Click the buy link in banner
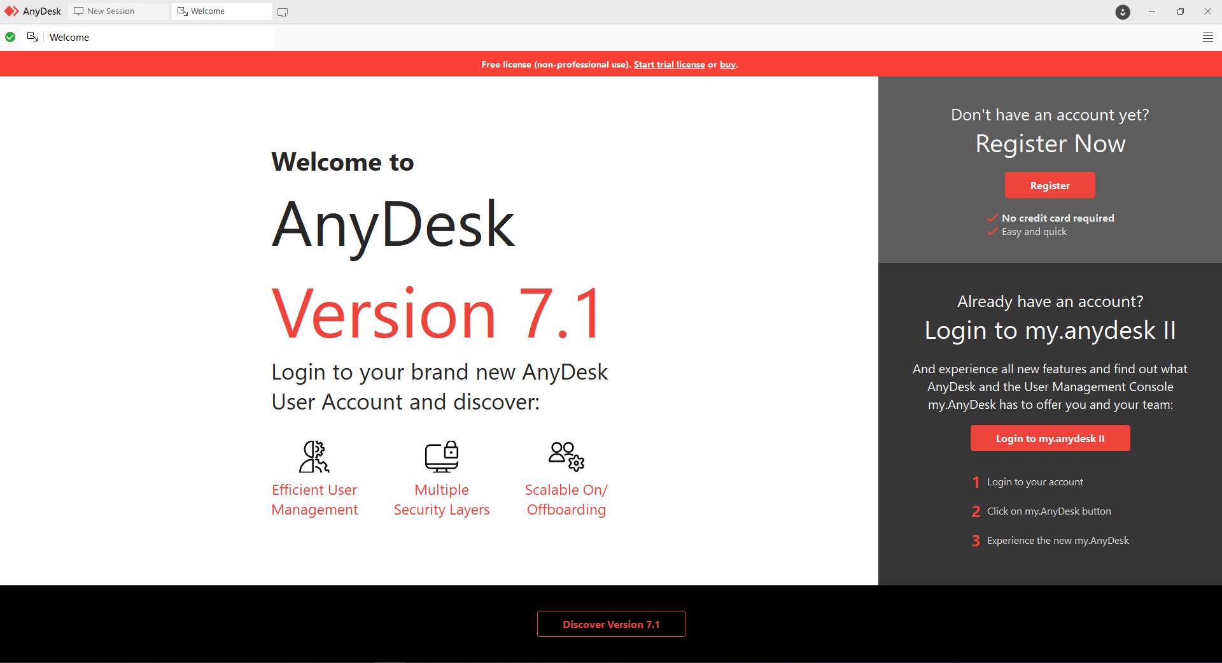Viewport: 1222px width, 663px height. tap(727, 64)
